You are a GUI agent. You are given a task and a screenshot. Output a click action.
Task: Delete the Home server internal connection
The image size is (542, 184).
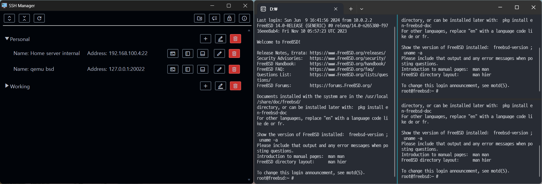pos(234,54)
